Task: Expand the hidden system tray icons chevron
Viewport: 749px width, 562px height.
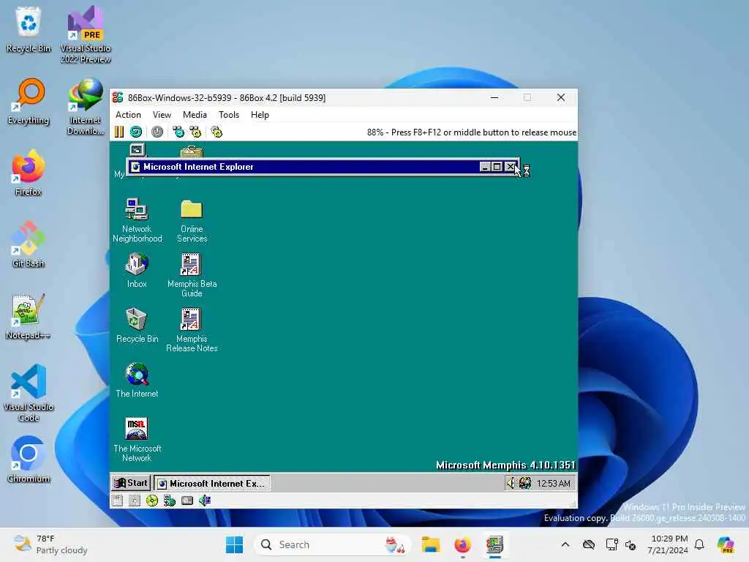Action: tap(565, 544)
